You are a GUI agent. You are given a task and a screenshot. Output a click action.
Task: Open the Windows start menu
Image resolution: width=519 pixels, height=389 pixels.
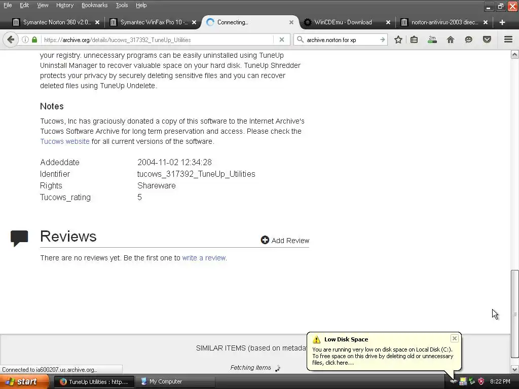(24, 382)
